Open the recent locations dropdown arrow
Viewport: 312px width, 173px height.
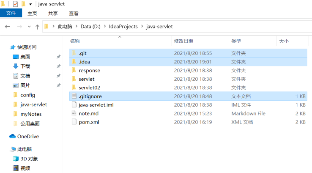[x=29, y=27]
